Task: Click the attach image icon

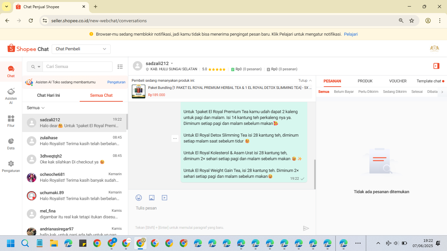Action: [x=152, y=197]
